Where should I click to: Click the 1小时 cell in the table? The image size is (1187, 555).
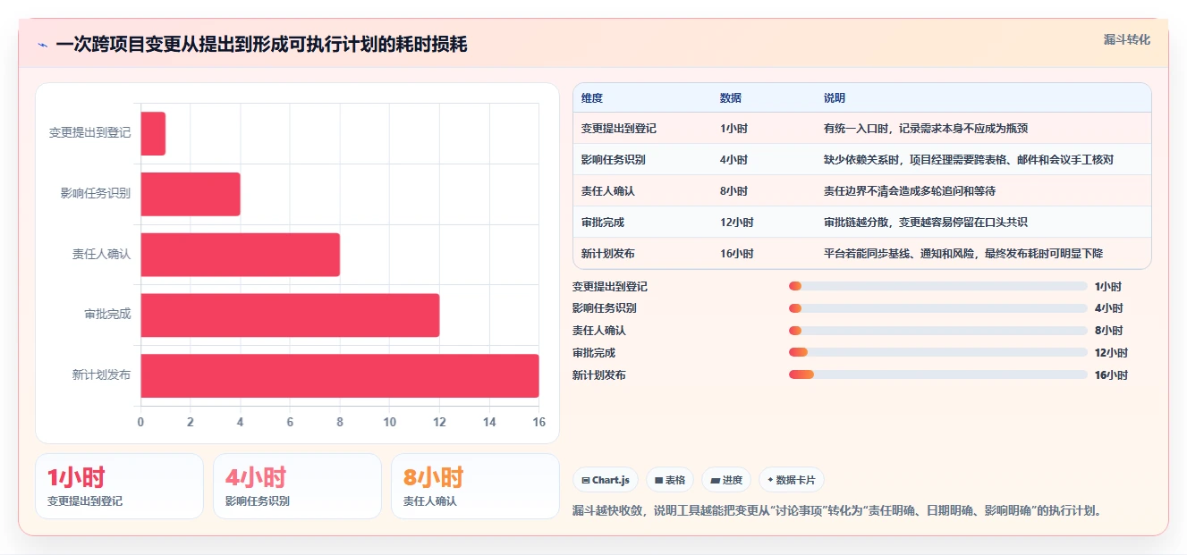coord(733,129)
